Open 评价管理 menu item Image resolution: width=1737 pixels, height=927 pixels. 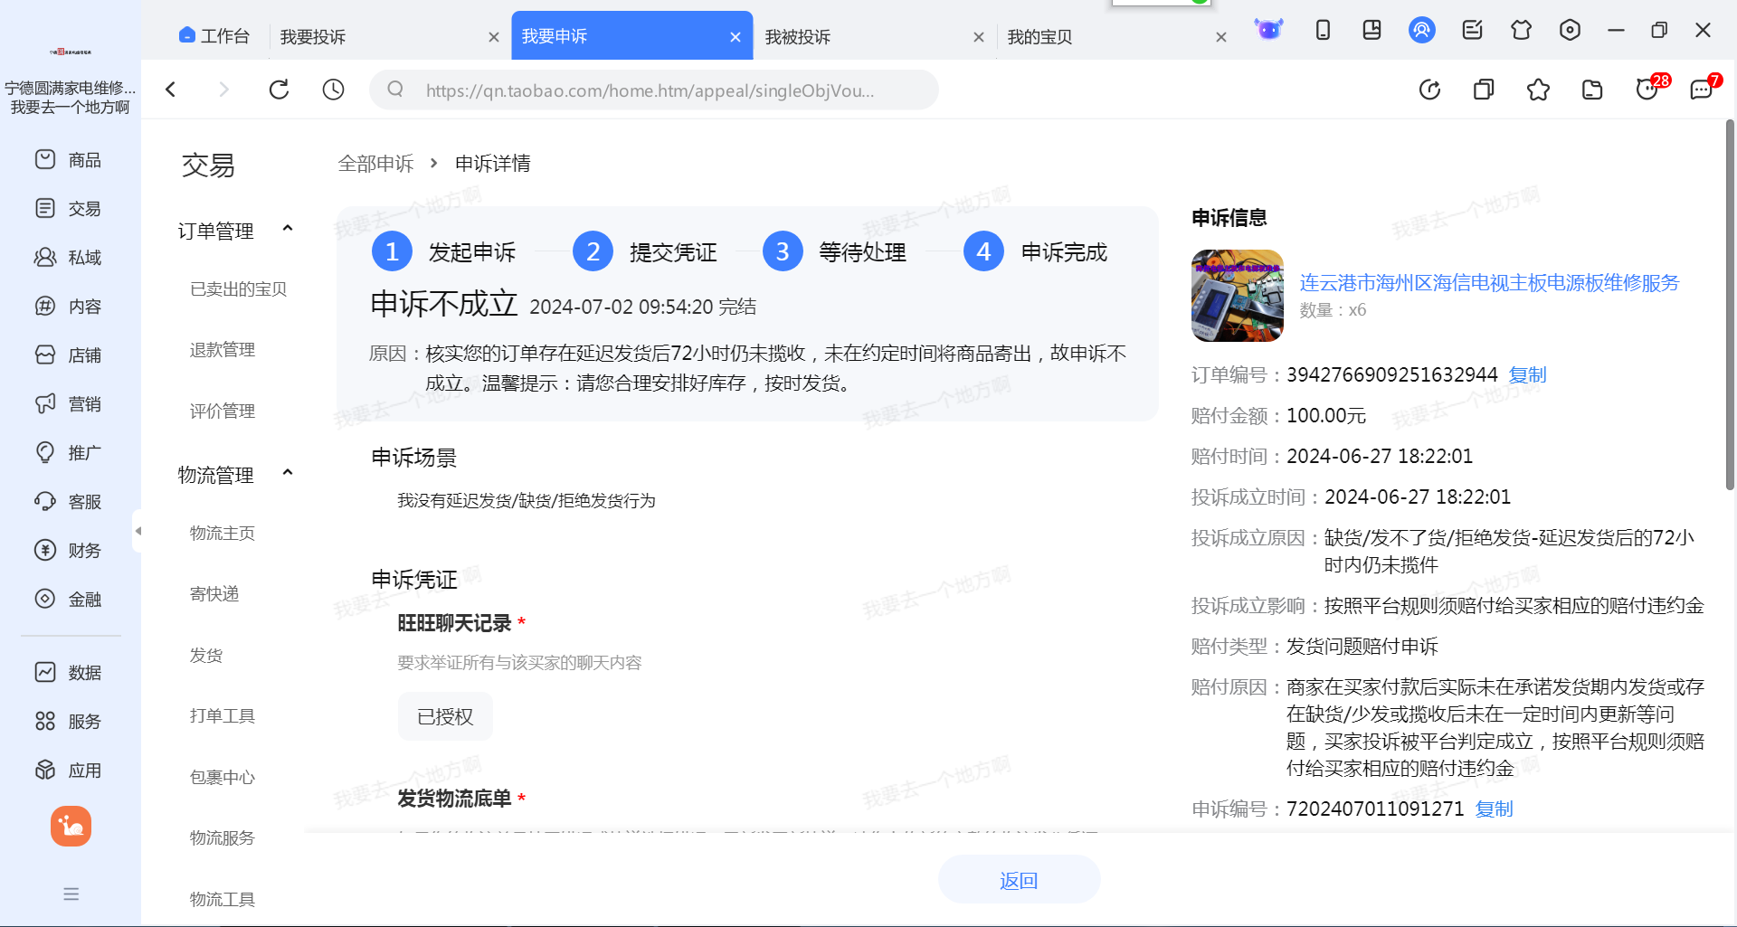pos(223,411)
